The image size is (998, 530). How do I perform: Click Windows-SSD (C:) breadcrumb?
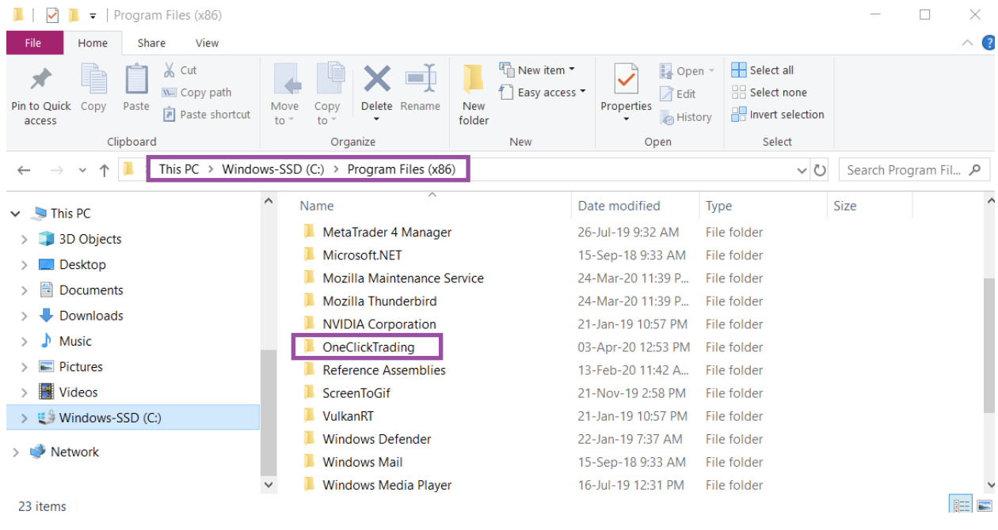pos(274,169)
